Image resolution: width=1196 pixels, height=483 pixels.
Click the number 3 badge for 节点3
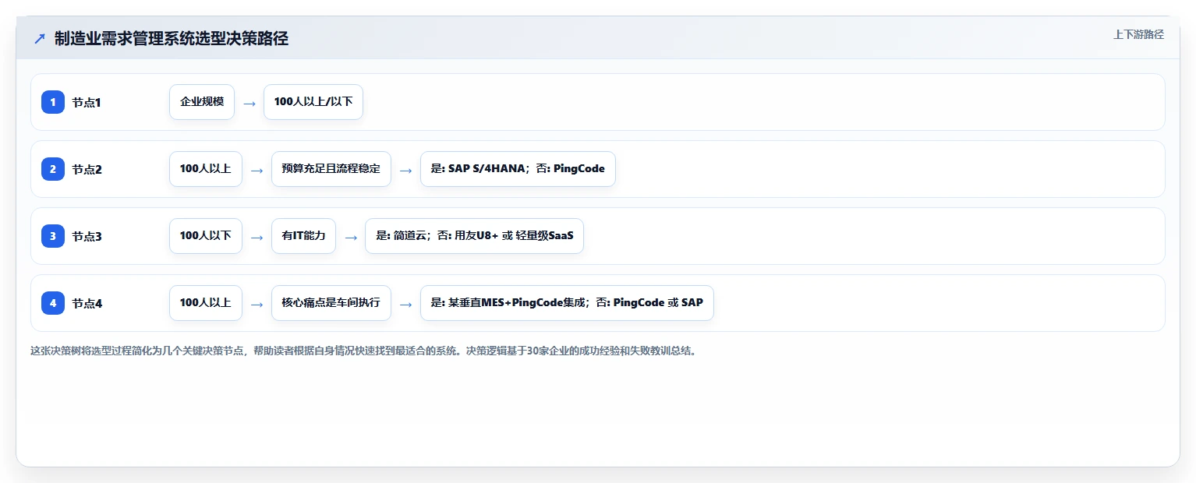click(x=53, y=236)
